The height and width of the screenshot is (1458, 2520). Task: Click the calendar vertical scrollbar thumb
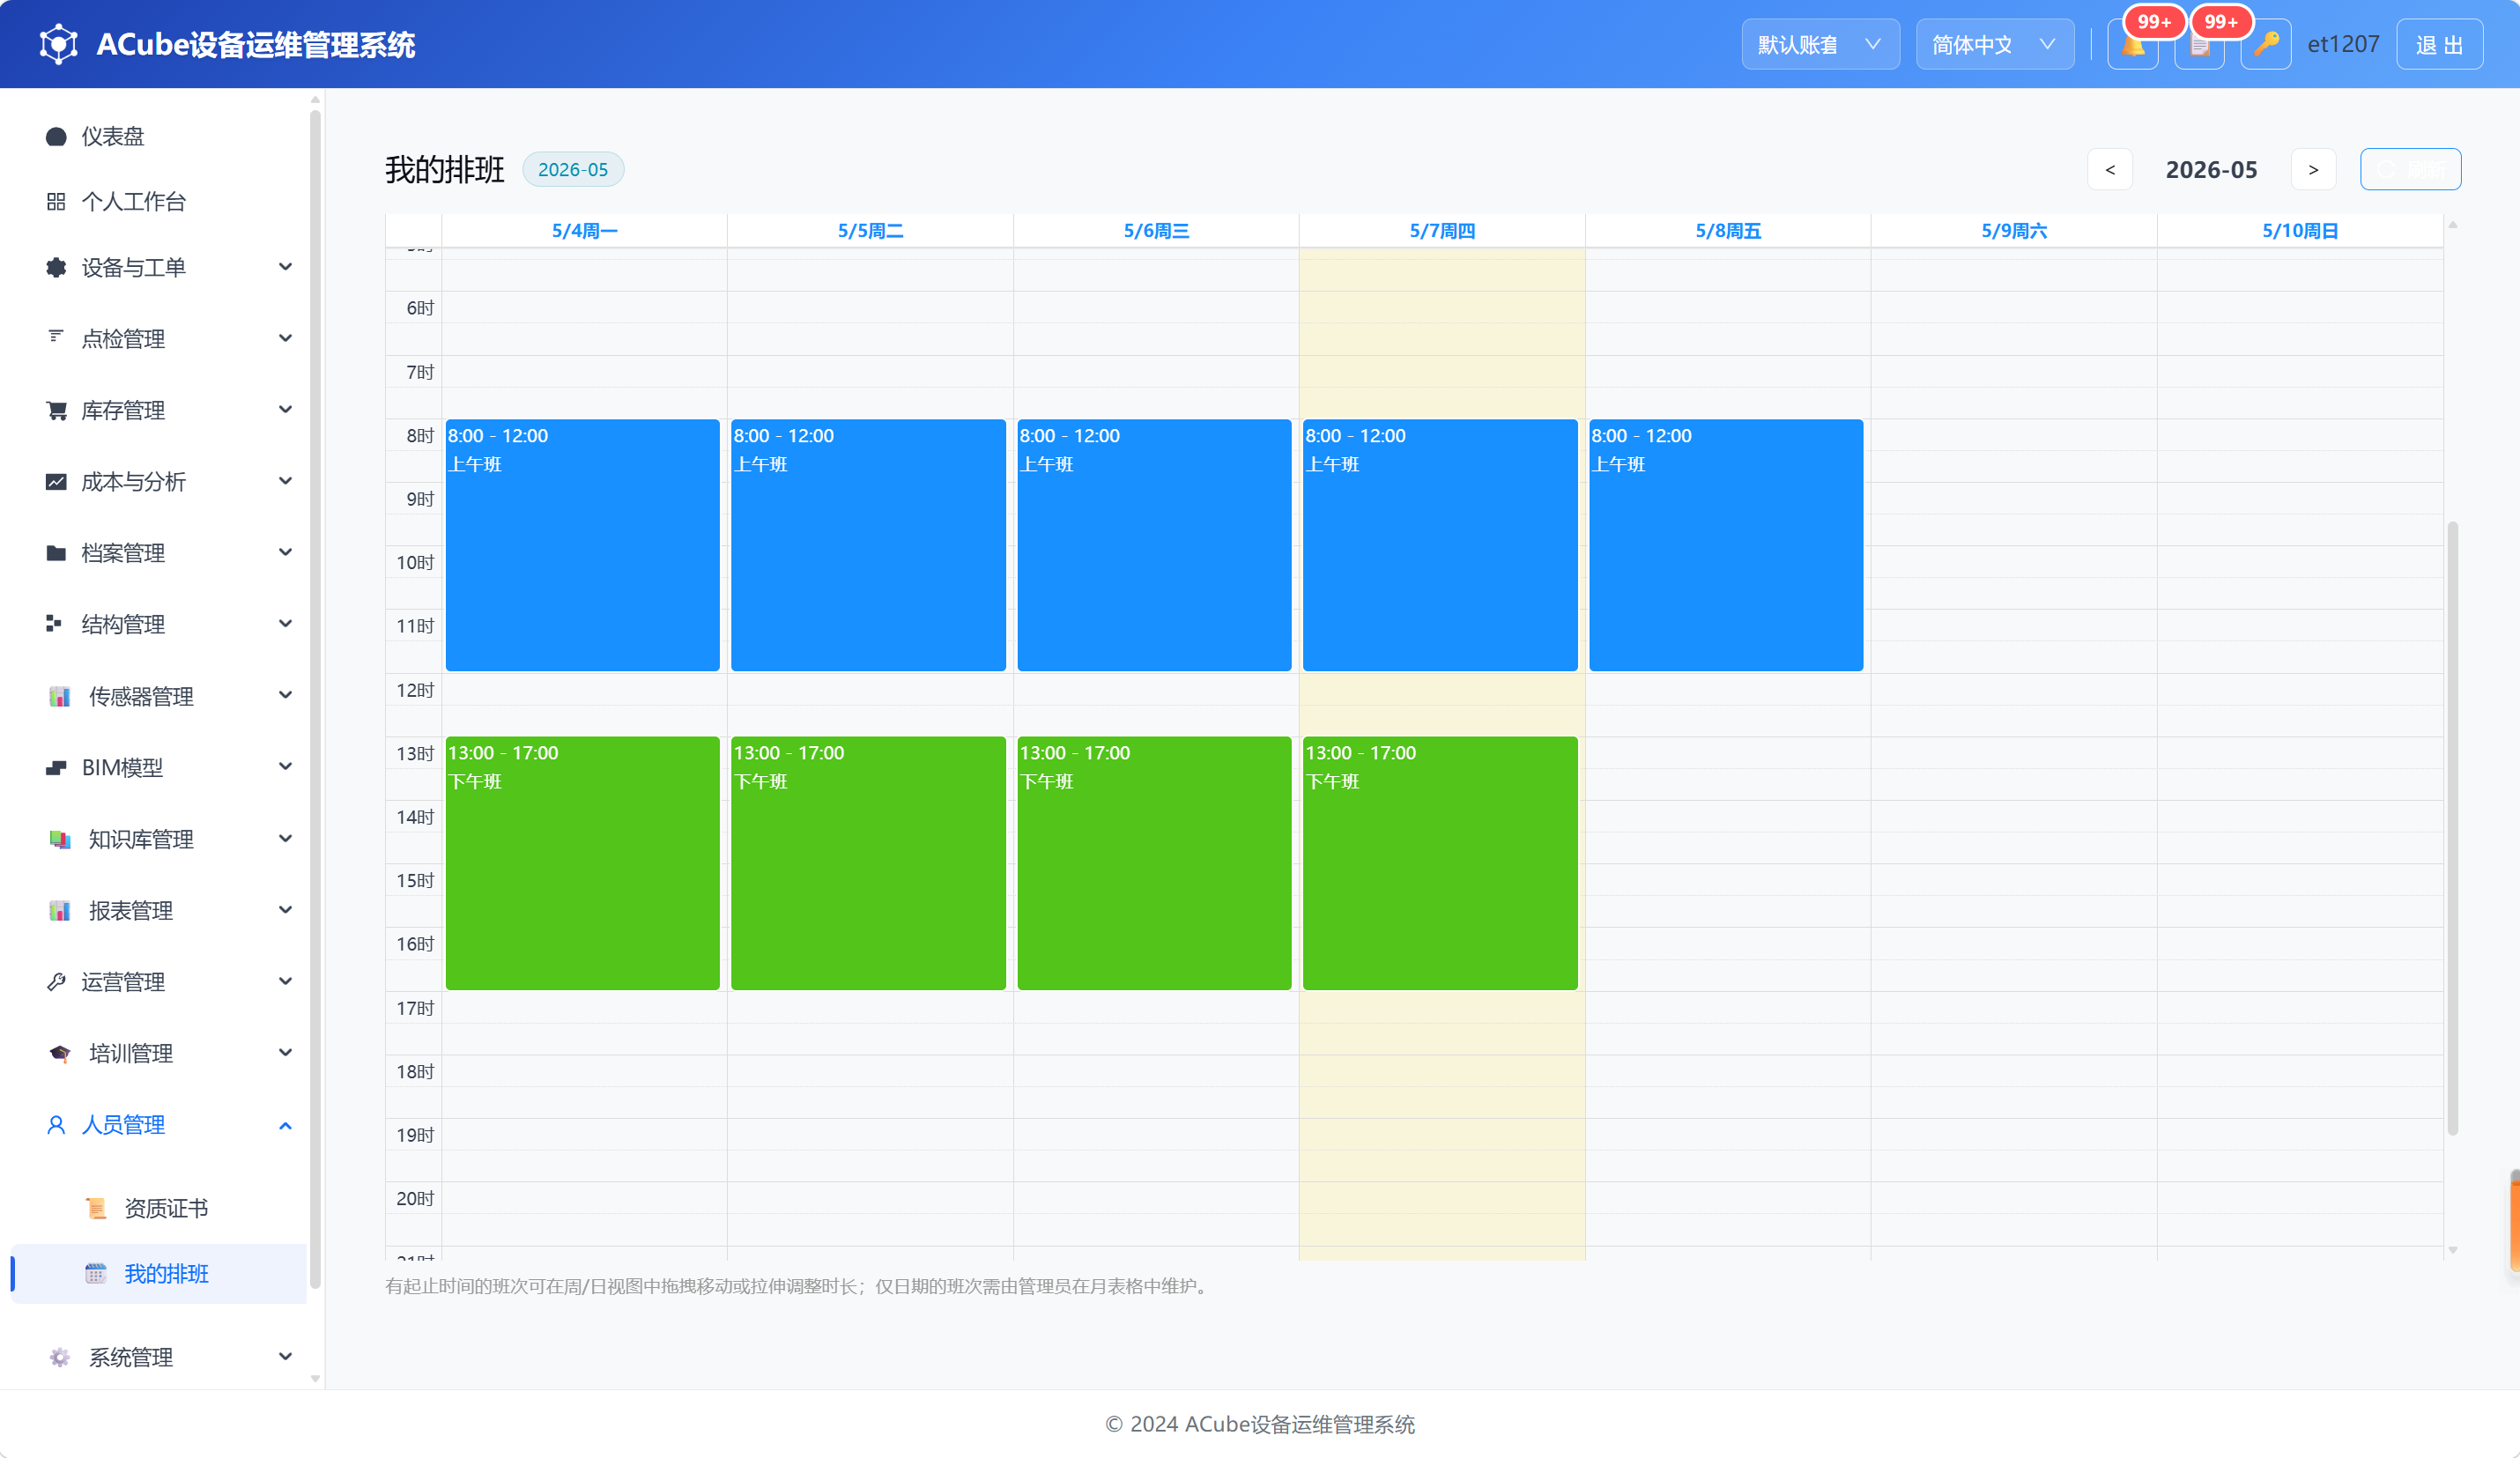tap(2452, 828)
